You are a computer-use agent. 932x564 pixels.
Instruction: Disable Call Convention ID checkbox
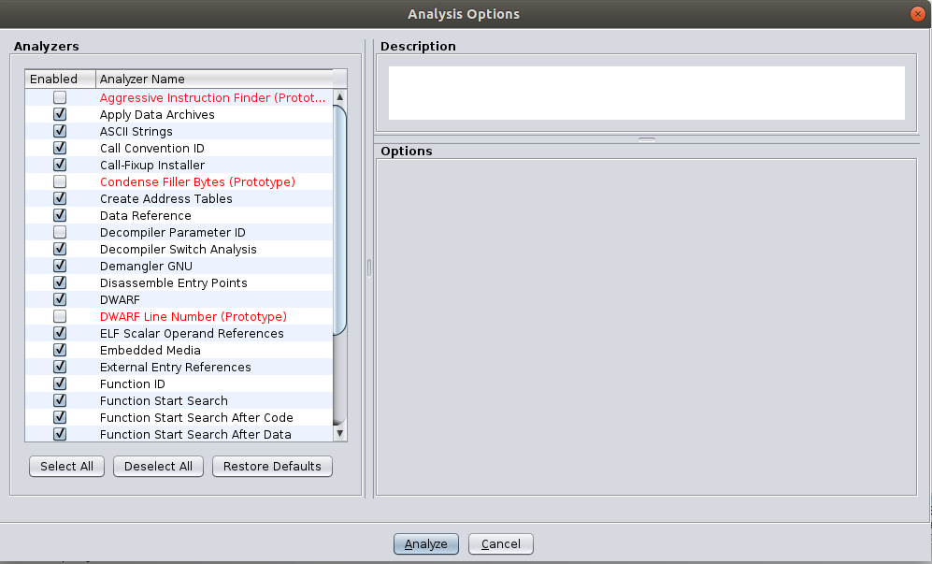point(60,148)
